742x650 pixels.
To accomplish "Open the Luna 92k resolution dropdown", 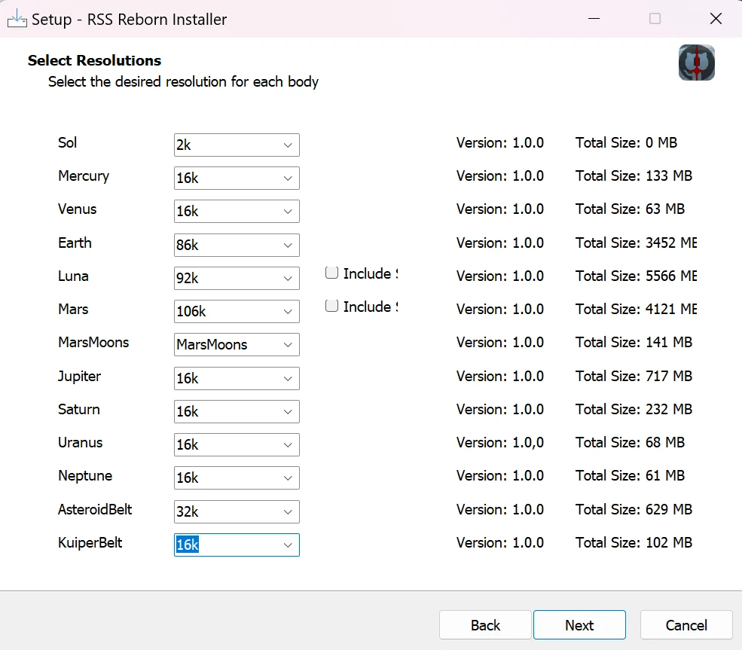I will [x=237, y=278].
